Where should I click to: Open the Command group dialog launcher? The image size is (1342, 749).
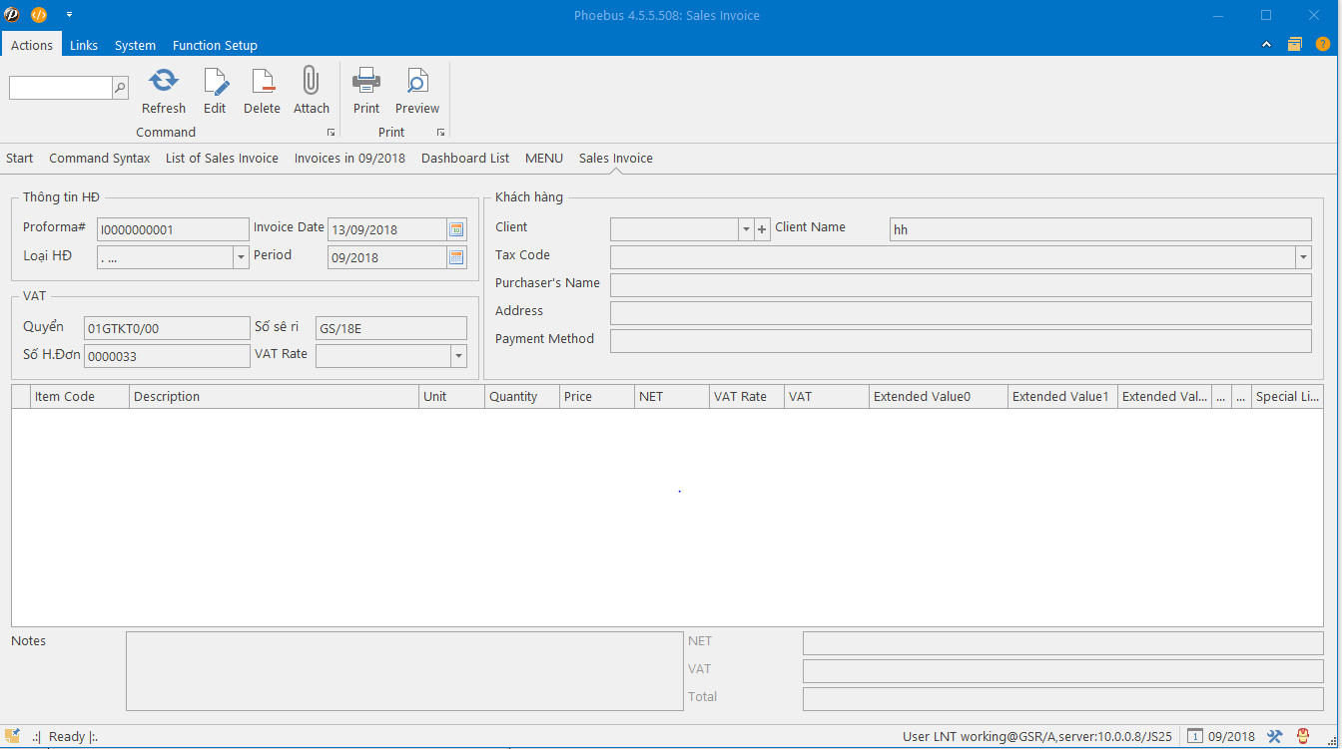(x=331, y=133)
